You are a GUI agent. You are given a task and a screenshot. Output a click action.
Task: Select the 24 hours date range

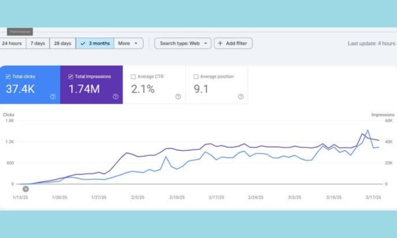click(x=12, y=44)
